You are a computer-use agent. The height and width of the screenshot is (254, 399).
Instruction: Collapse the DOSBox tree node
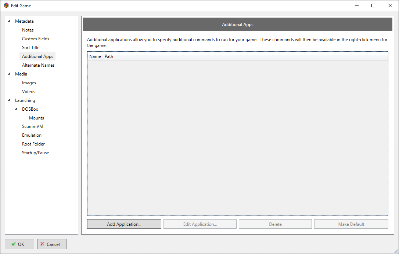click(x=16, y=109)
